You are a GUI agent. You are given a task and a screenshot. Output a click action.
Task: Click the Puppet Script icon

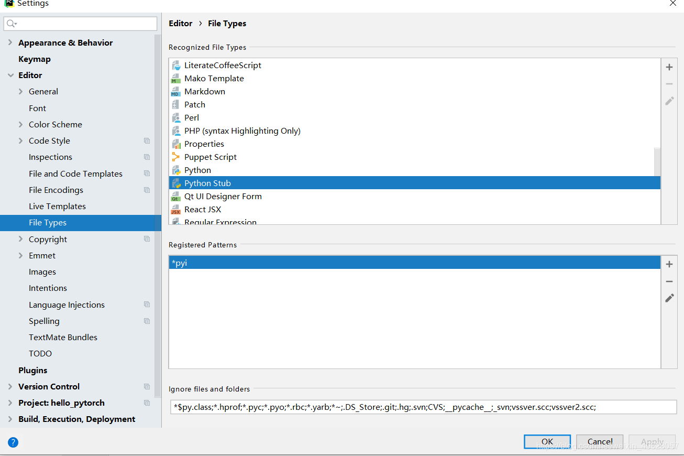(176, 157)
